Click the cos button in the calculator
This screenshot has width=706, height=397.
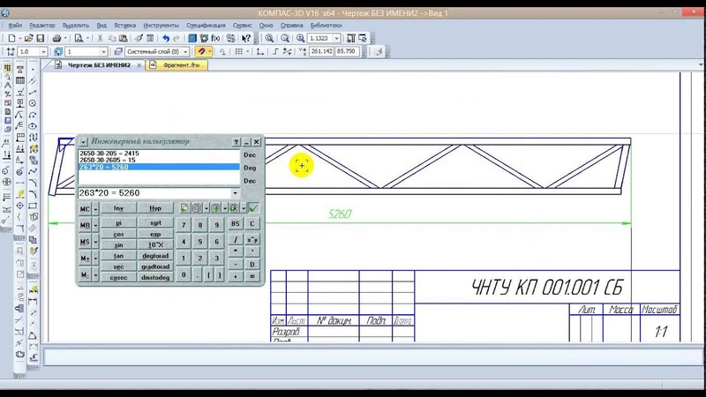[x=118, y=234]
